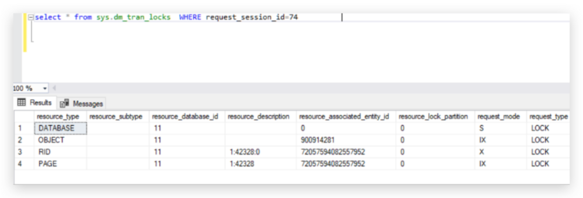Click the 1:42328 description in PAGE row
The height and width of the screenshot is (198, 583).
[261, 164]
